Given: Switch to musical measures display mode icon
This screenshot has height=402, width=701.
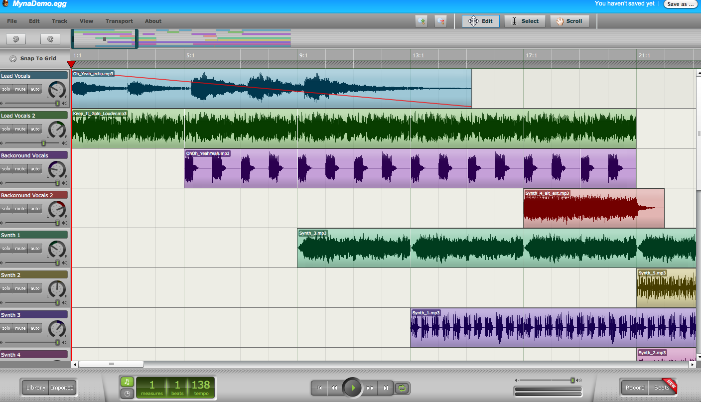Looking at the screenshot, I should (x=127, y=382).
